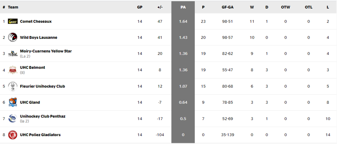Sort table by PA column header

tap(183, 7)
